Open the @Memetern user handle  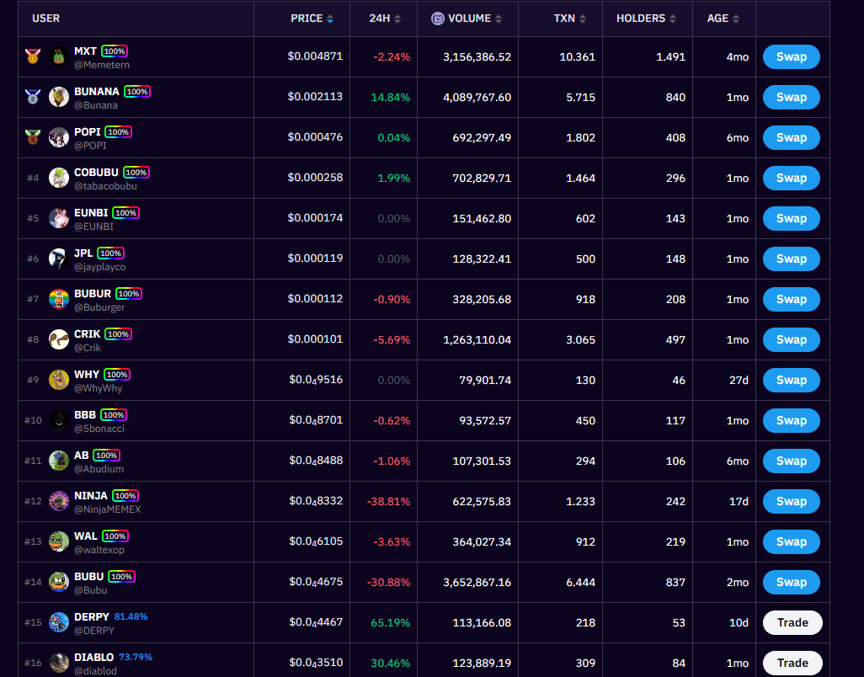98,65
